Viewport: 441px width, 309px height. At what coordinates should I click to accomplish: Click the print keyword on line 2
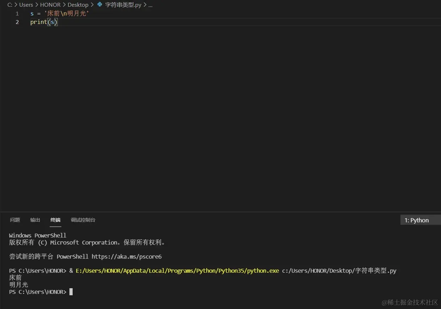click(38, 22)
